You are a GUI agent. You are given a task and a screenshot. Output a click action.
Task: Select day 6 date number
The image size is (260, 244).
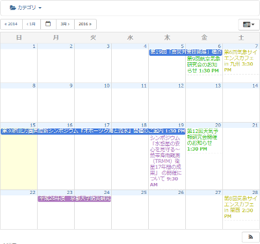tap(219, 46)
